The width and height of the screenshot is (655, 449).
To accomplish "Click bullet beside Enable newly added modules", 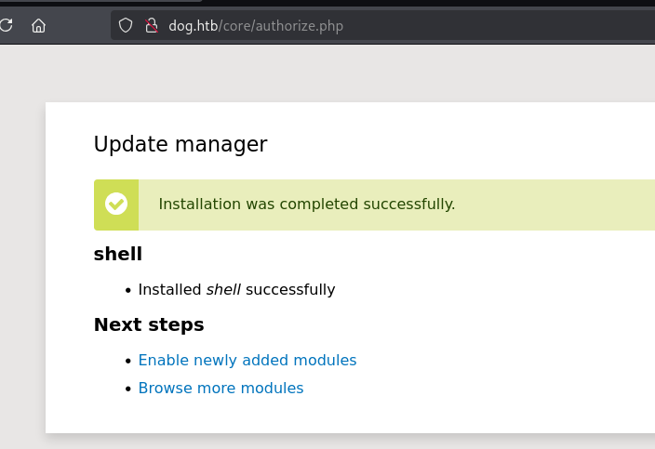I will 128,361.
